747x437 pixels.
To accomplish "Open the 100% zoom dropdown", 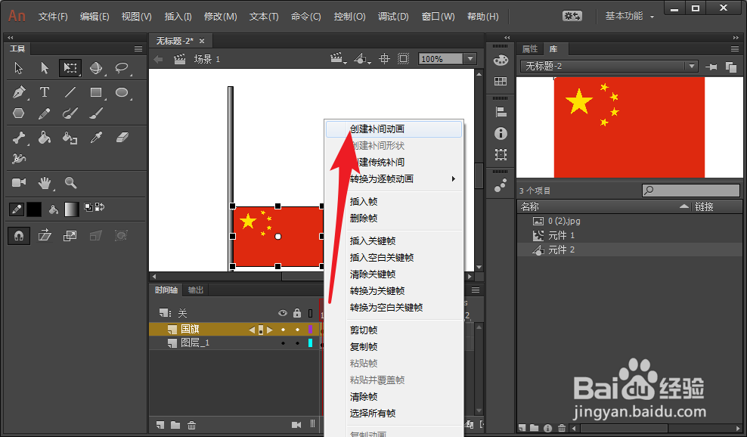I will pos(471,59).
